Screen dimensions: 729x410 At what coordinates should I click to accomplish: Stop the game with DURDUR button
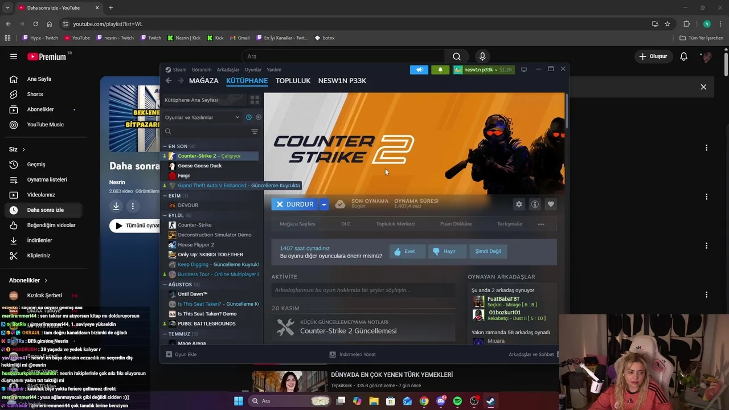tap(295, 204)
